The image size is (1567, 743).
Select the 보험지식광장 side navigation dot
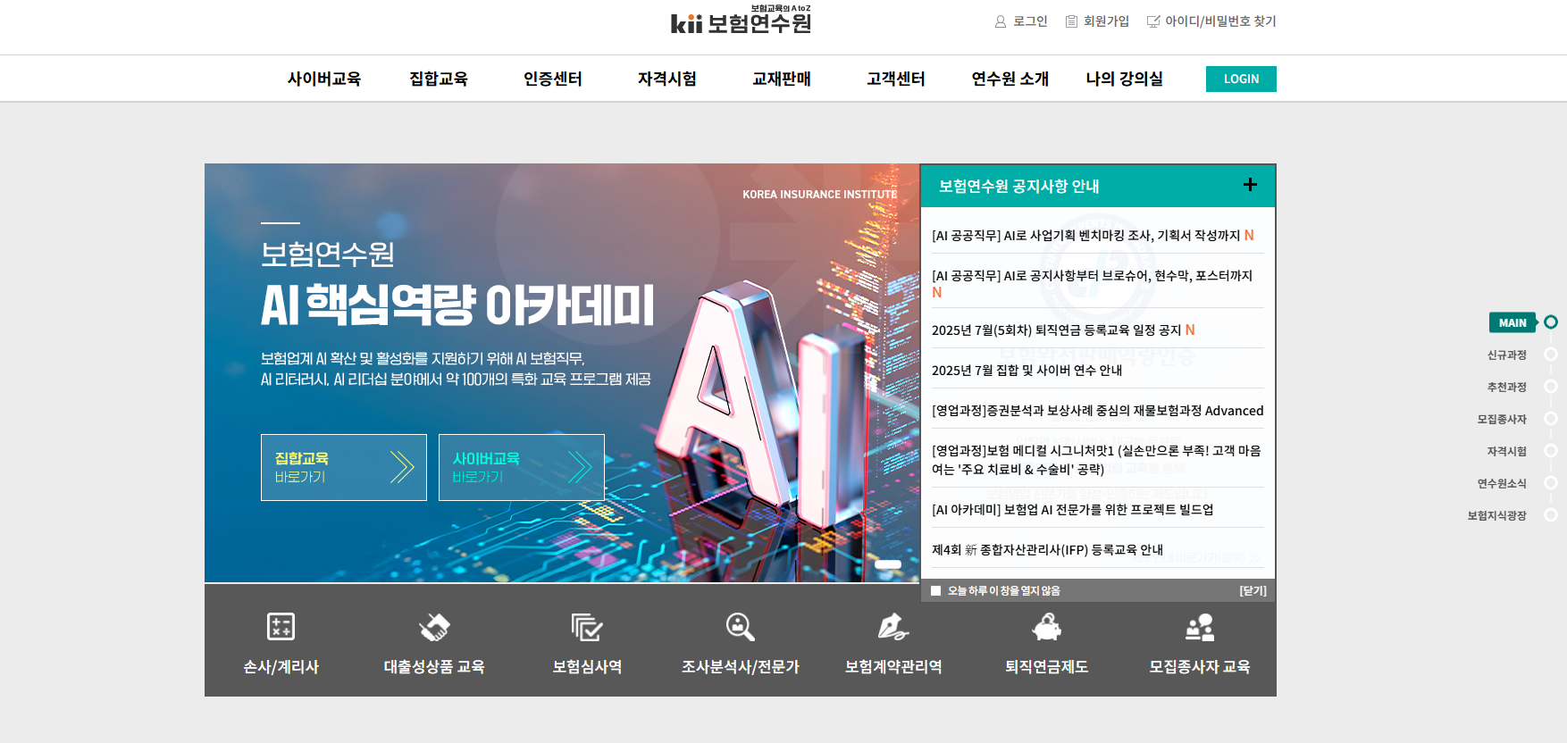point(1551,515)
